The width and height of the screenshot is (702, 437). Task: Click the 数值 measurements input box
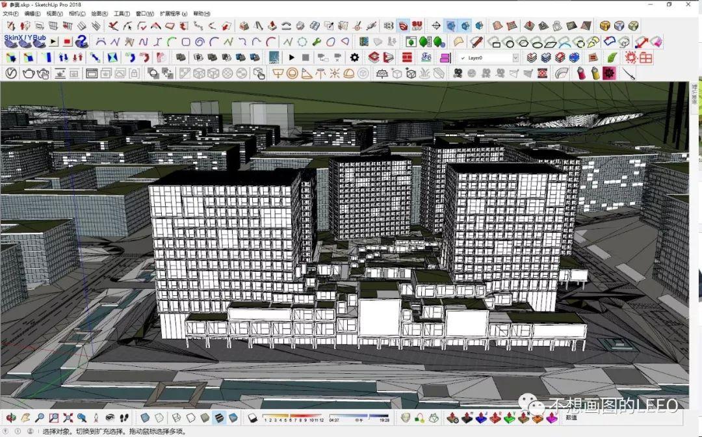click(629, 417)
